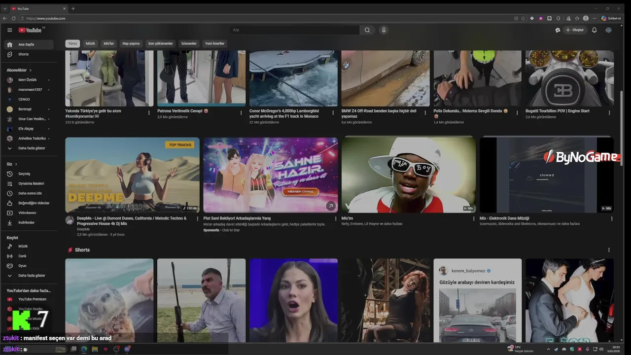The image size is (631, 355).
Task: Open the Sahne Hazır sponsored thumbnail
Action: 271,175
